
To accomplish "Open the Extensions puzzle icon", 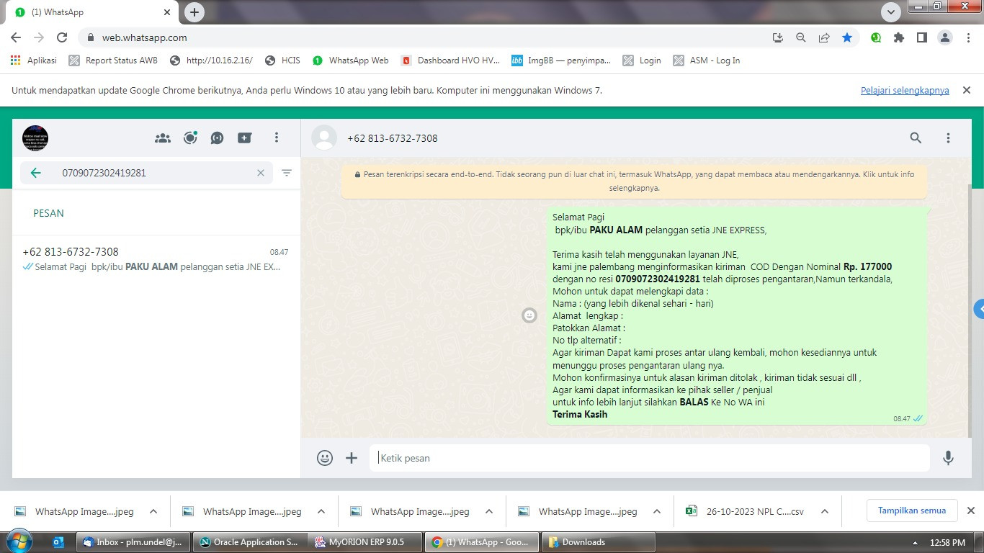I will [x=899, y=37].
